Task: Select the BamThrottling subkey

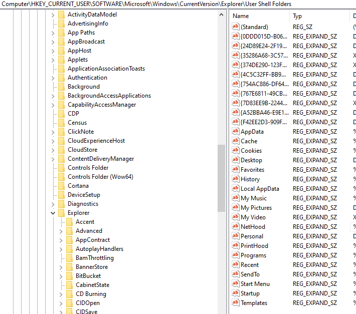Action: coord(95,258)
